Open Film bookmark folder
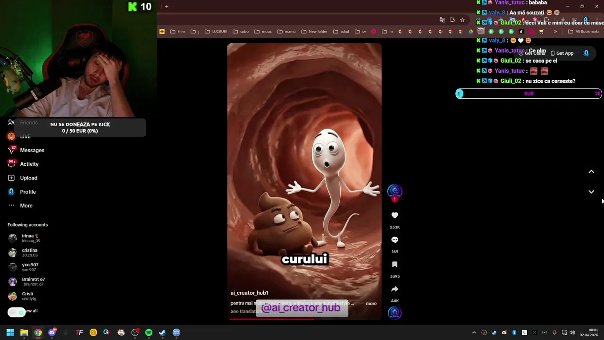This screenshot has width=604, height=340. pos(177,32)
